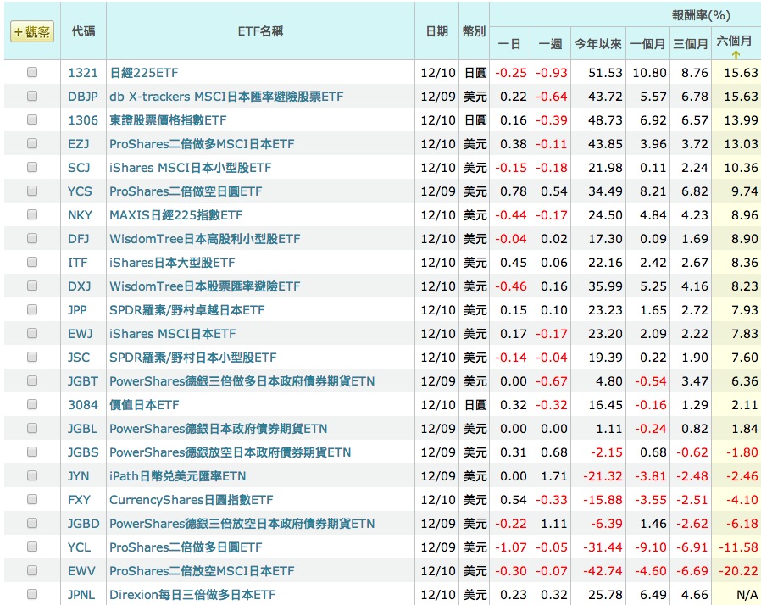The image size is (761, 605).
Task: Open WisdomTree日本高股利小型股ETF link
Action: (205, 239)
